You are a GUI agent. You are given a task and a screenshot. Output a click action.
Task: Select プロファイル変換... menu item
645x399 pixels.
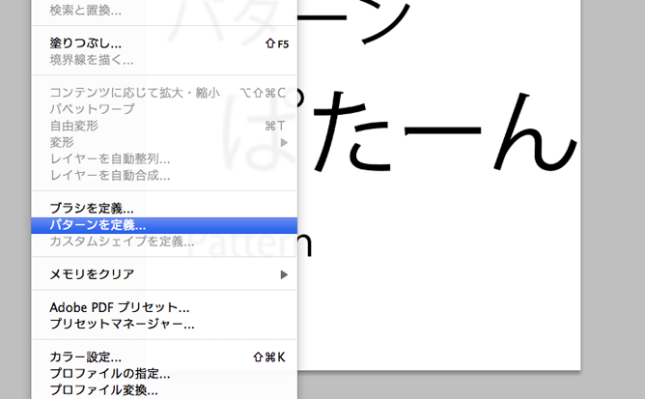click(164, 390)
